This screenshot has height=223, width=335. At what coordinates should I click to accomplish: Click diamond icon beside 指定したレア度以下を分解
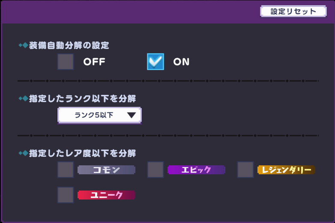(x=24, y=153)
